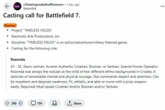Click the post title about Battlefield 7
Image resolution: width=165 pixels, height=110 pixels.
click(42, 15)
